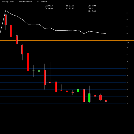Viewport: 134px width, 134px height.
Task: Click the 54 price axis label
Action: [x=127, y=55]
